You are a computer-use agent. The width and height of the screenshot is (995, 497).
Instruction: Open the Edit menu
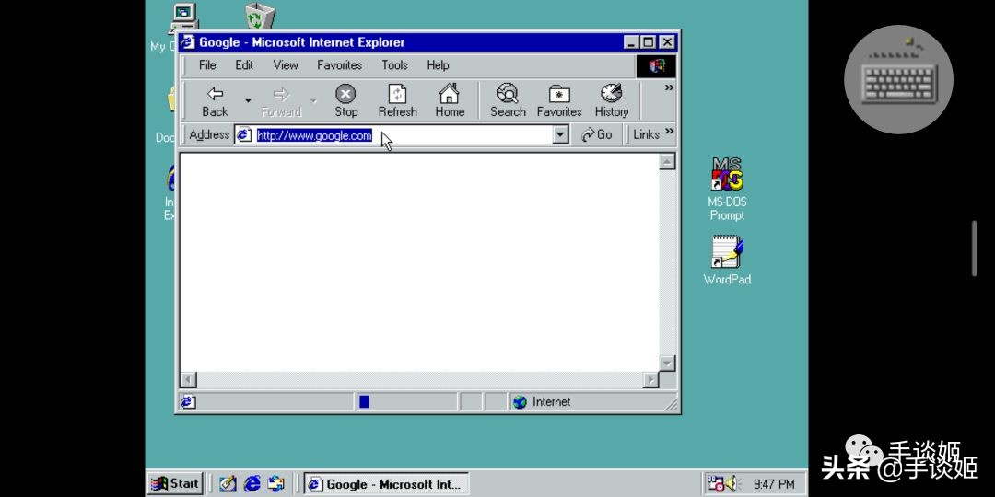click(244, 65)
